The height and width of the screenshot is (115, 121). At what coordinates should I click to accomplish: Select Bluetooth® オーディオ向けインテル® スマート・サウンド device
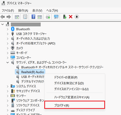tap(62, 67)
